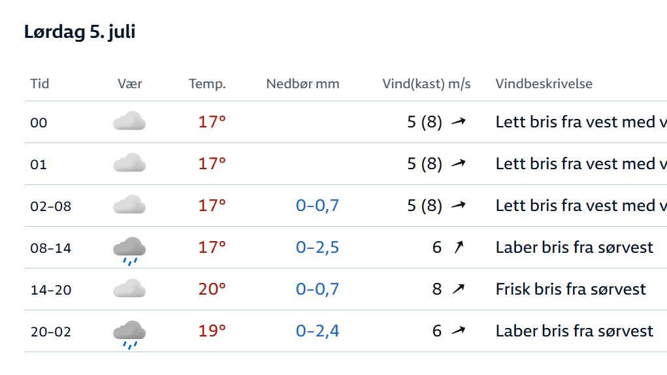Click the Frisk bris fra sørvest description

tap(570, 289)
